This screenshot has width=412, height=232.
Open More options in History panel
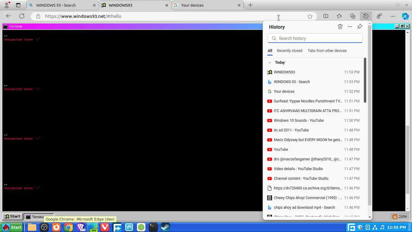[x=350, y=27]
